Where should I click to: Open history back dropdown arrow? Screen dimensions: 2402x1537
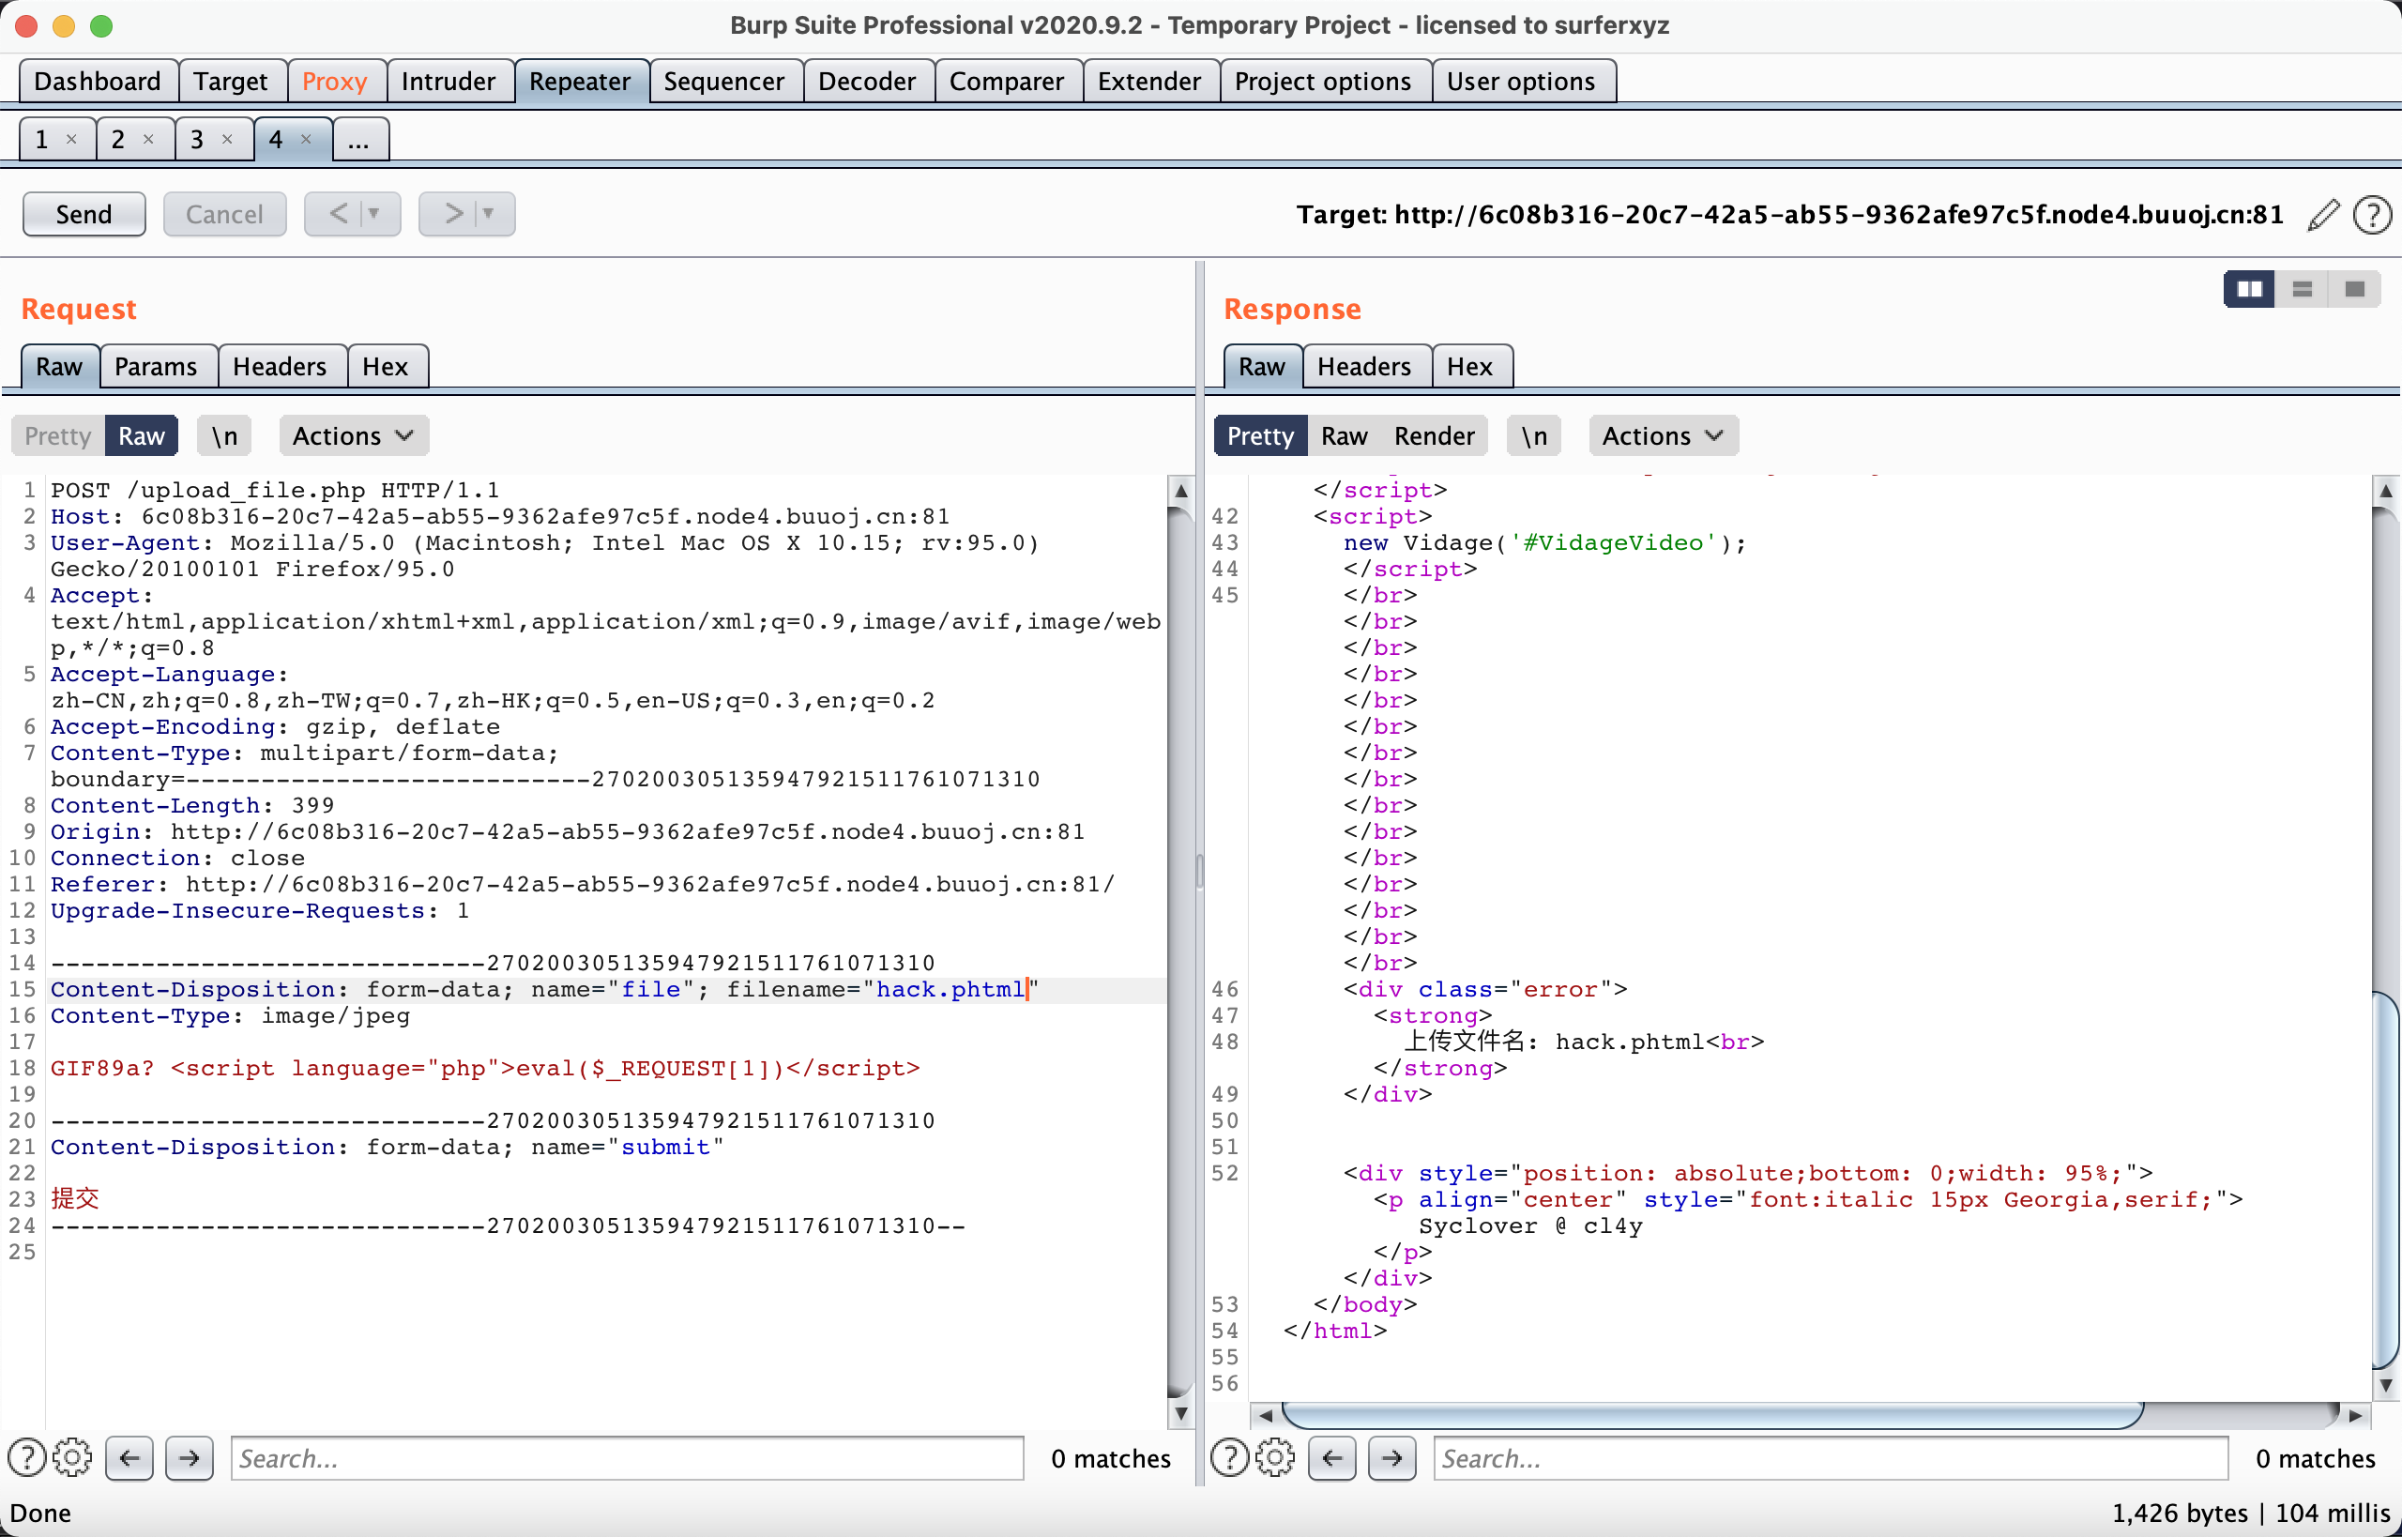pyautogui.click(x=374, y=214)
